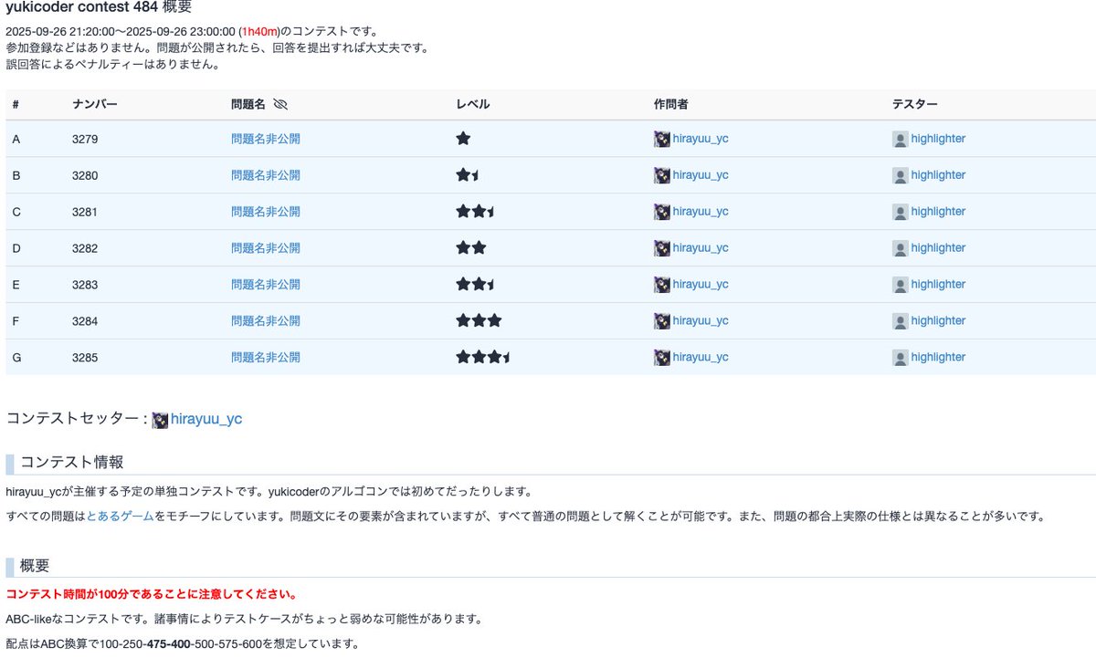Click hirayuu_yc avatar in row D
Viewport: 1096px width, 658px height.
pos(662,248)
